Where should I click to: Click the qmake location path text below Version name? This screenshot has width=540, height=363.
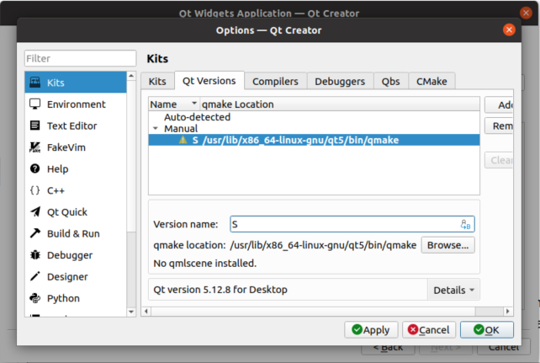click(x=323, y=245)
